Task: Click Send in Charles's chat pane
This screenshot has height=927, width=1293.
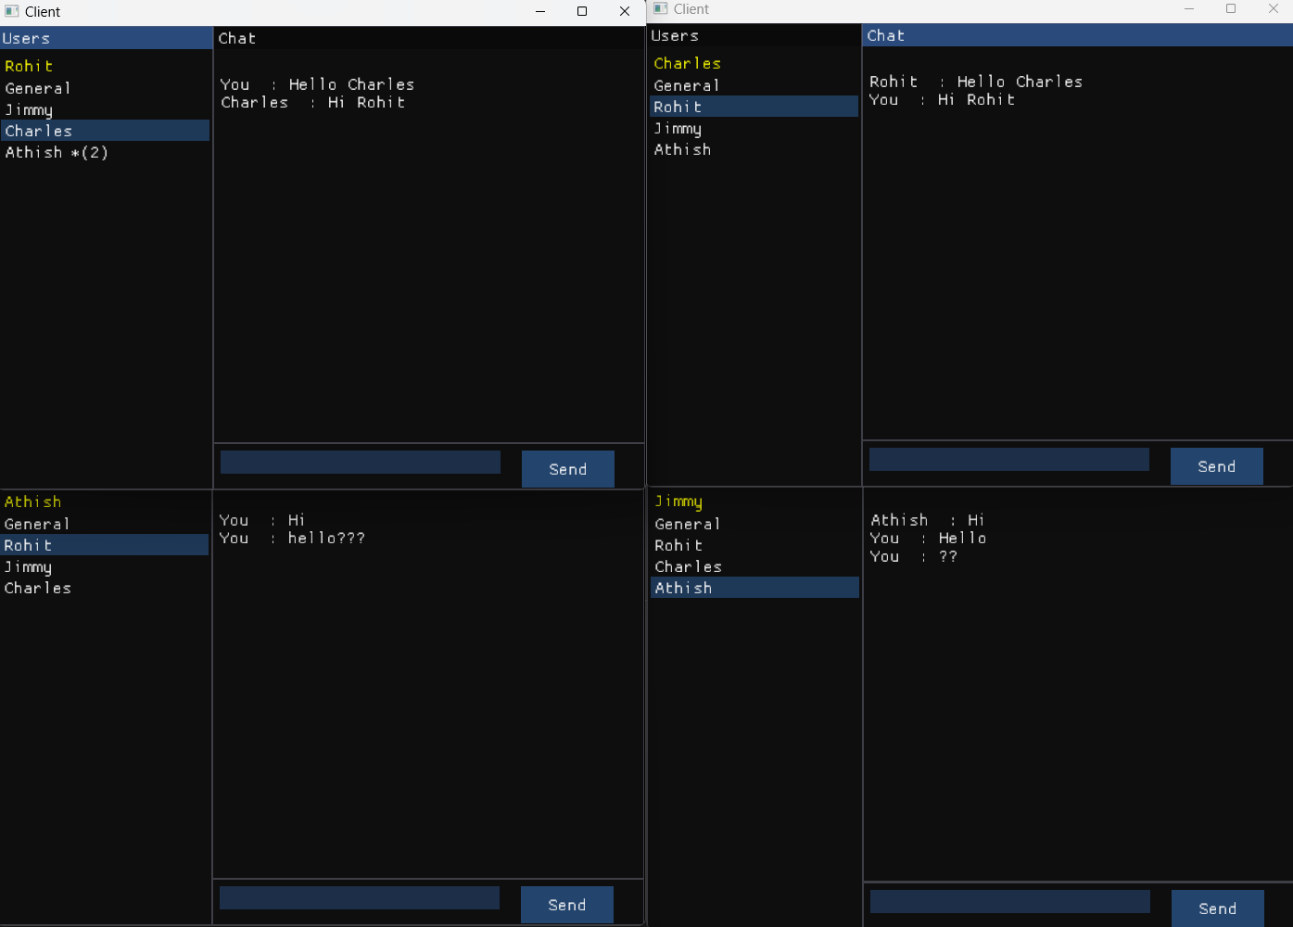Action: click(1217, 466)
